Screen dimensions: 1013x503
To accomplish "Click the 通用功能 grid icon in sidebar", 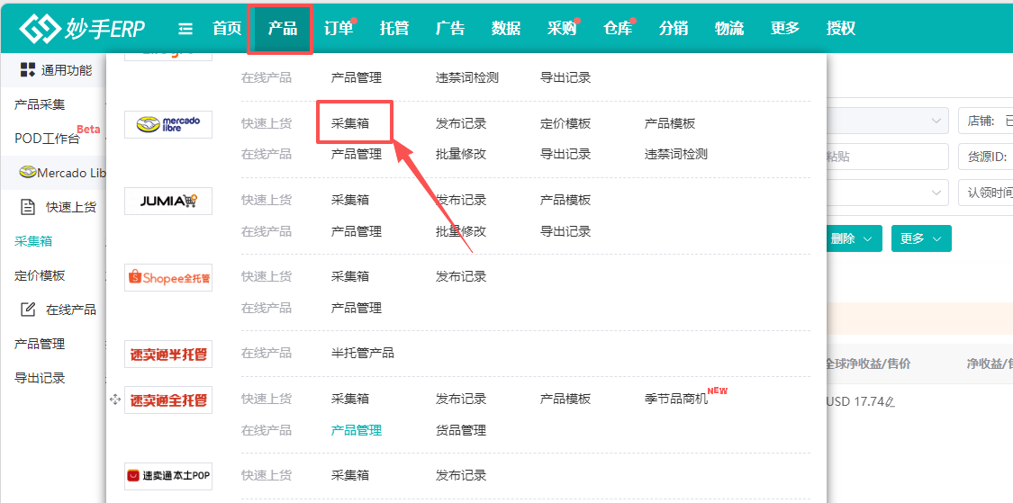I will 27,69.
